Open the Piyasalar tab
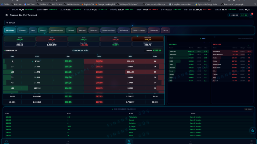The height and width of the screenshot is (144, 257). (x=22, y=30)
